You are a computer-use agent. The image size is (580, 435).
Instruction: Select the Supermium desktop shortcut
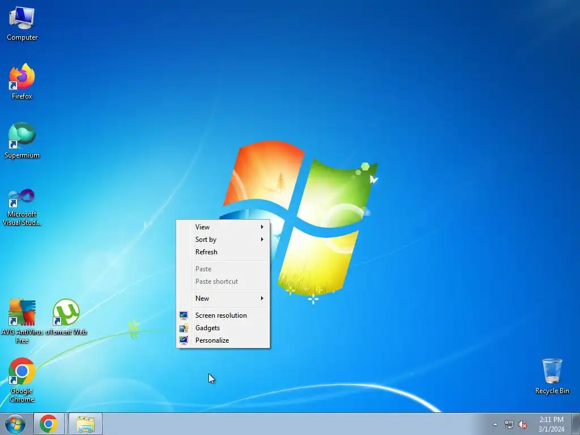pos(22,140)
